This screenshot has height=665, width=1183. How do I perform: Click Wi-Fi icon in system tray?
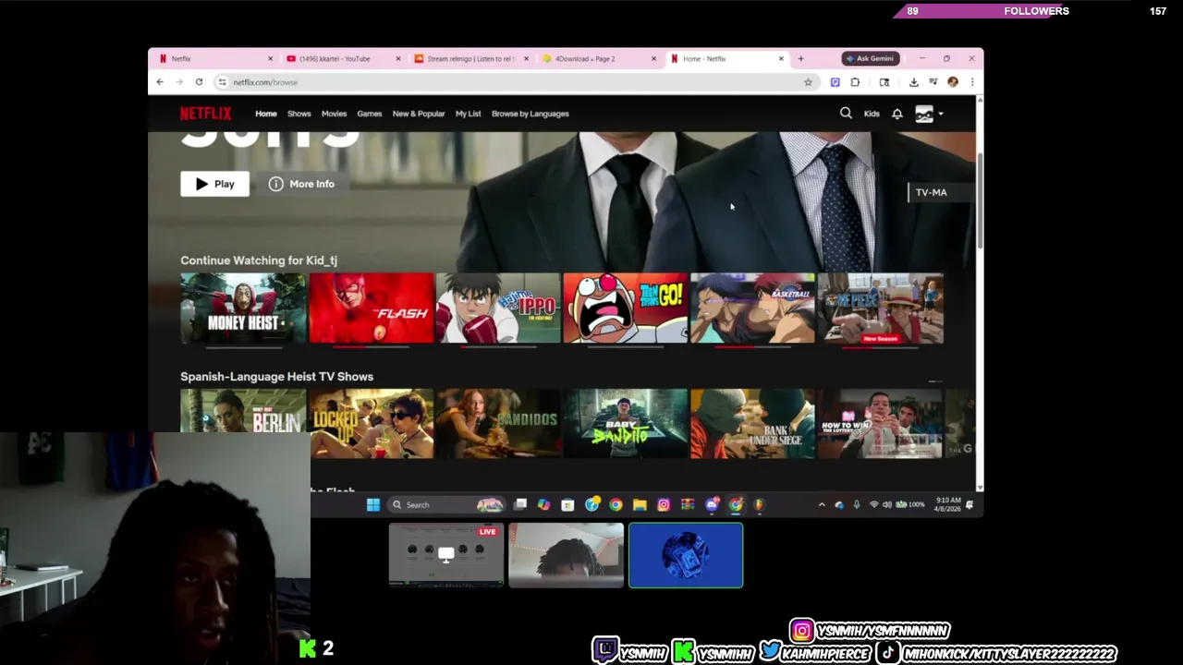tap(873, 504)
